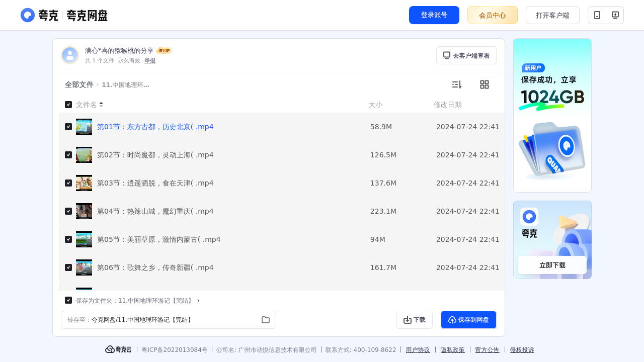This screenshot has height=362, width=644.
Task: Click the 举报 link
Action: click(150, 60)
